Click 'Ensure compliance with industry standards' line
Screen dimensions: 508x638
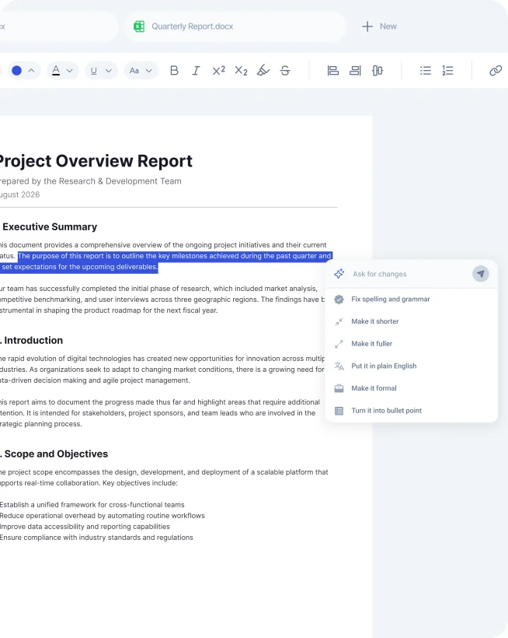pos(96,538)
